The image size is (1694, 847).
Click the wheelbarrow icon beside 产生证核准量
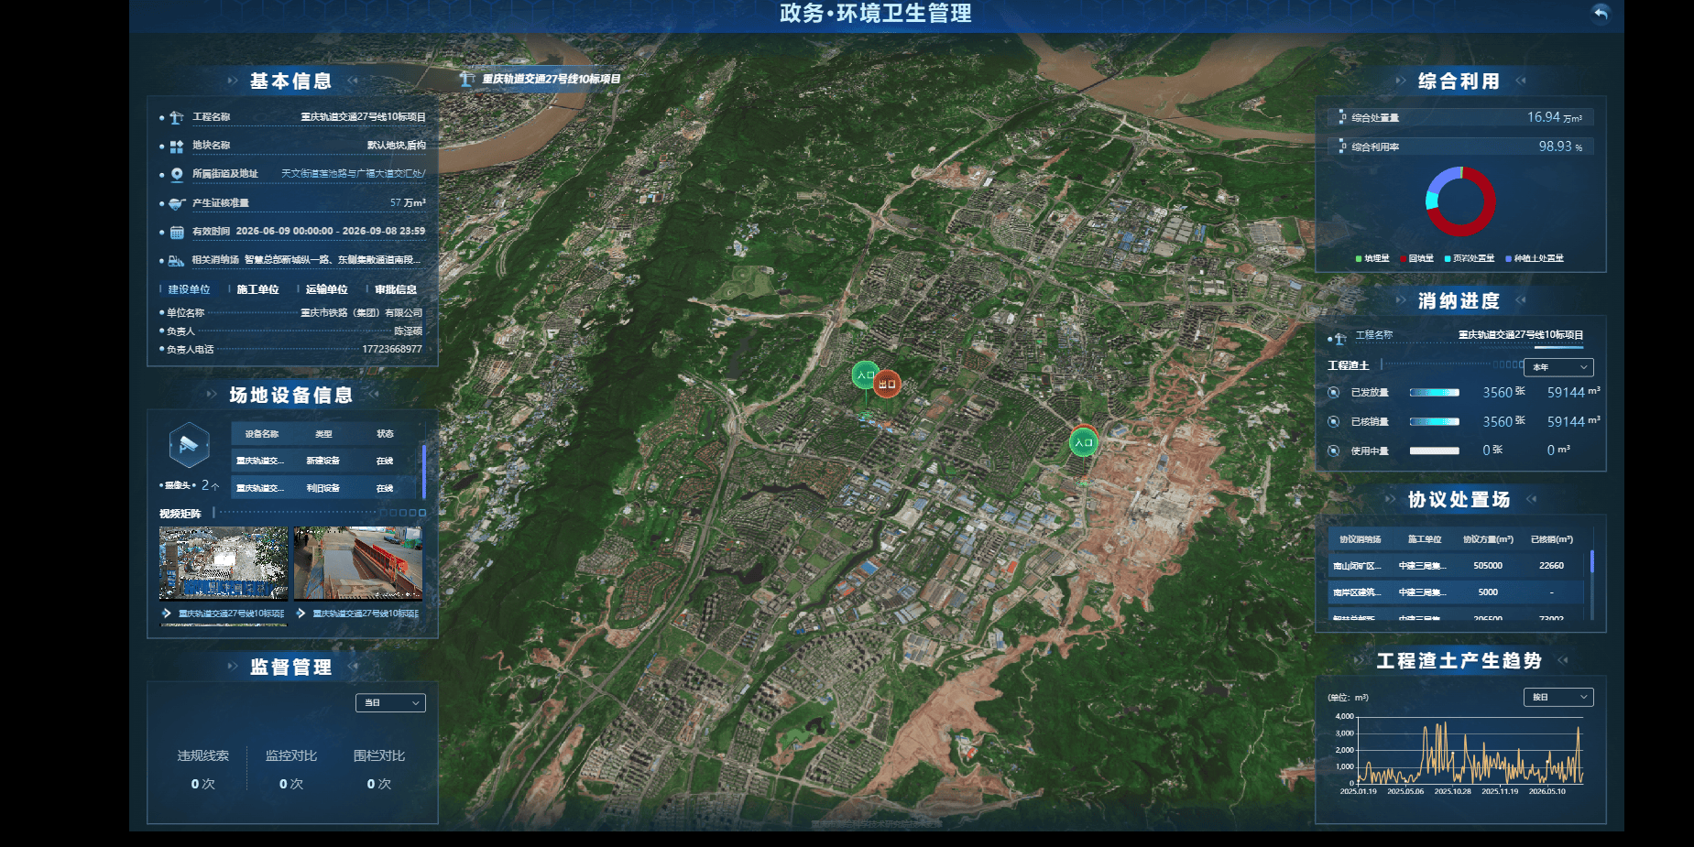[x=177, y=203]
